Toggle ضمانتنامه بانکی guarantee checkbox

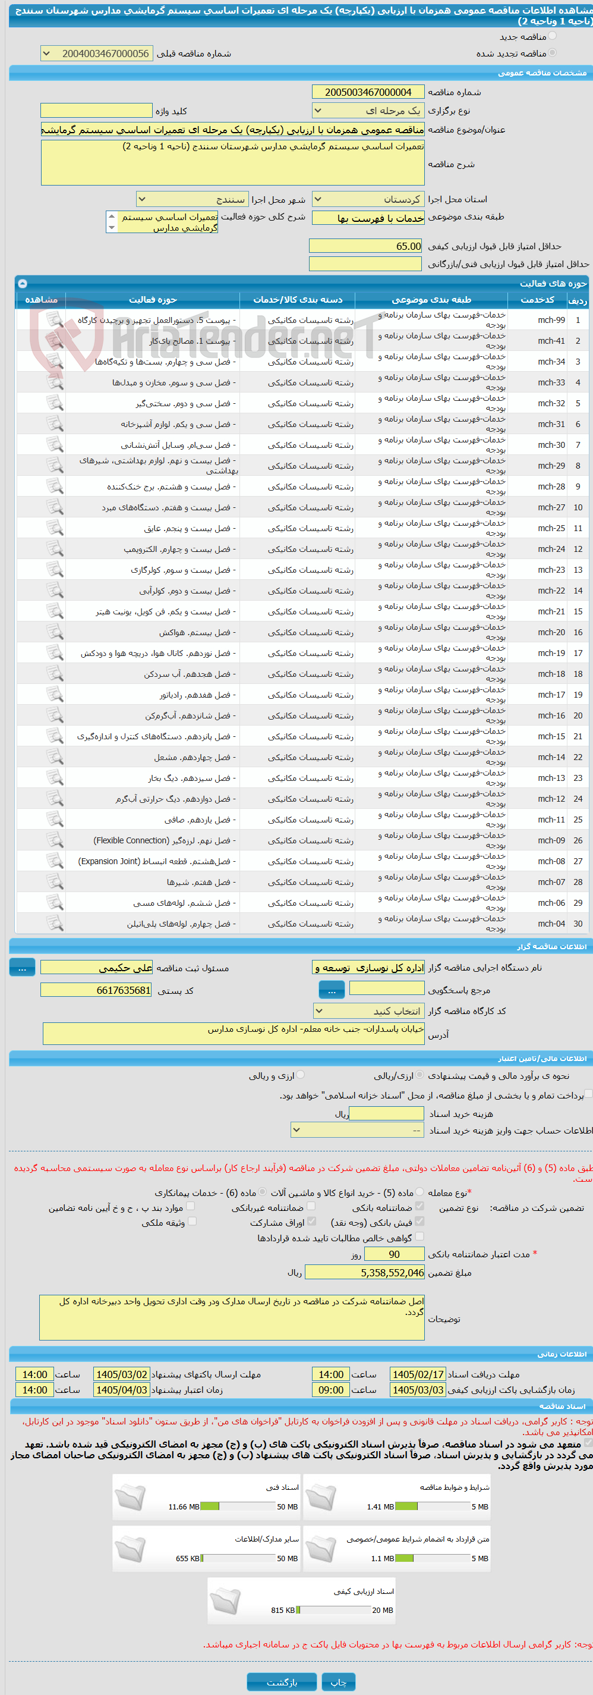coord(419,1207)
